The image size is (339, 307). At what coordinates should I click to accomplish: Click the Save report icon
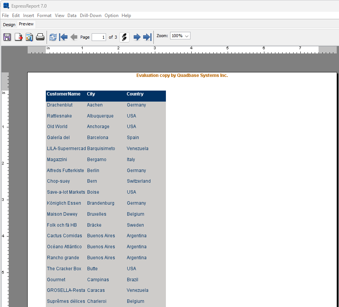[x=7, y=37]
